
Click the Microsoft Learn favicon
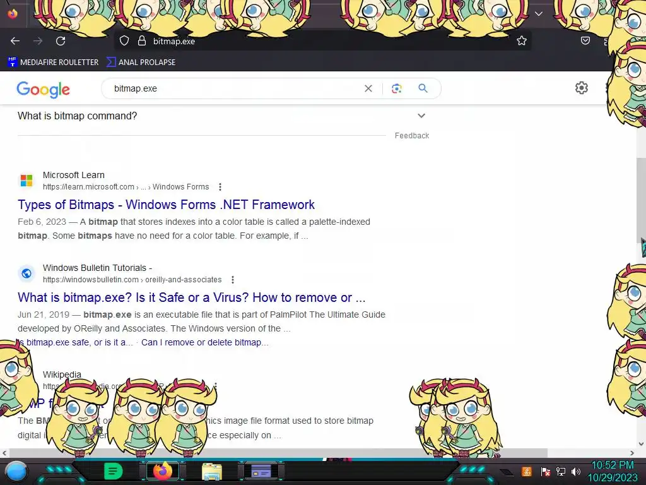tap(26, 180)
